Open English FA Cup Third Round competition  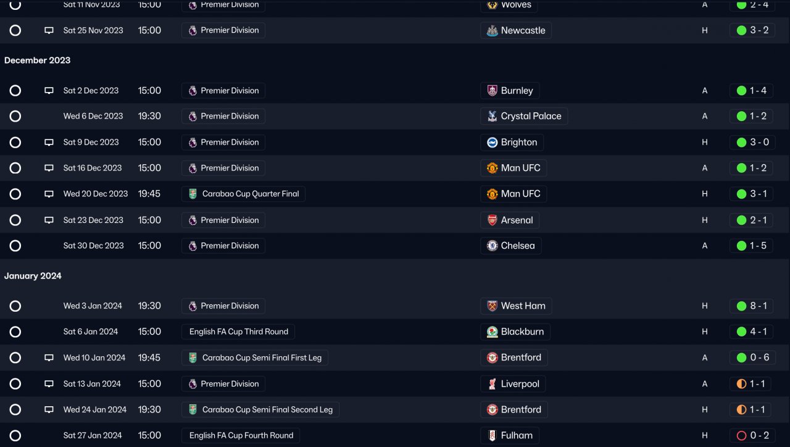pos(238,332)
